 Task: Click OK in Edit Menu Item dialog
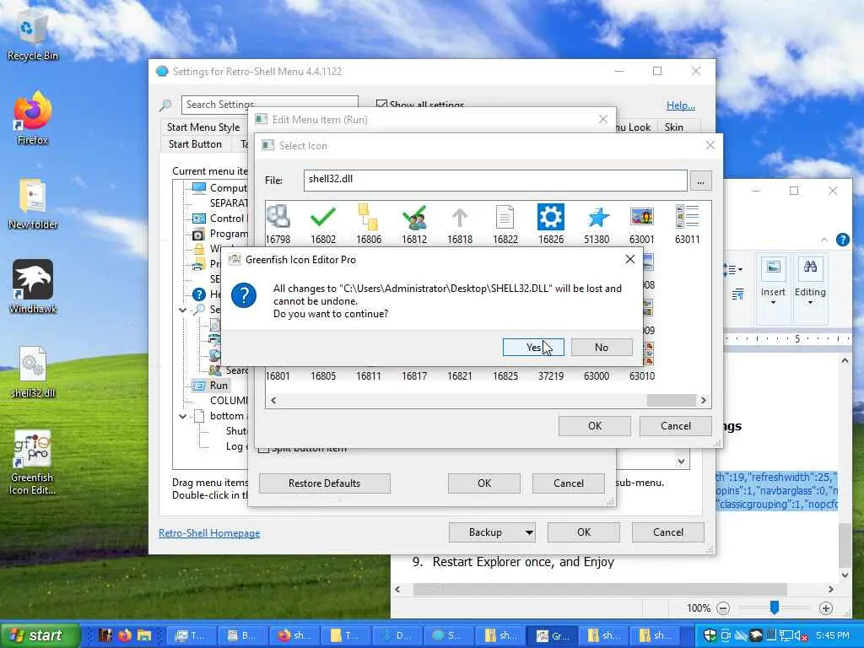point(484,483)
